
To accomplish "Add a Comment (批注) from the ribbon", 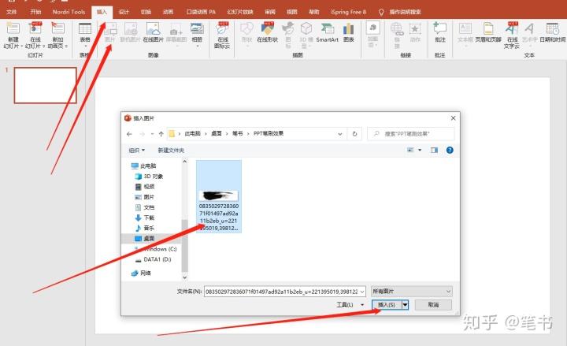I will [x=440, y=32].
